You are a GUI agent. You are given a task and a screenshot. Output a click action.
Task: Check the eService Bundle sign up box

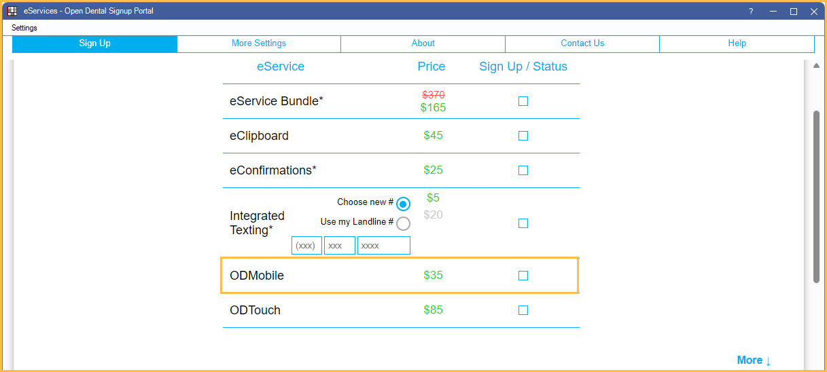pyautogui.click(x=523, y=101)
